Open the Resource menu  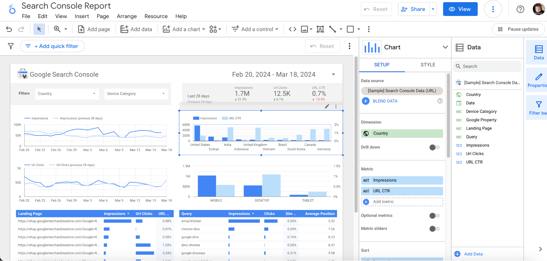(x=156, y=16)
